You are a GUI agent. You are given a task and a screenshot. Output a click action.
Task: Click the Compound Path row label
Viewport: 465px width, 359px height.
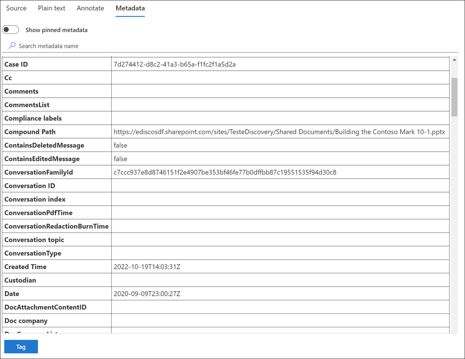coord(30,132)
